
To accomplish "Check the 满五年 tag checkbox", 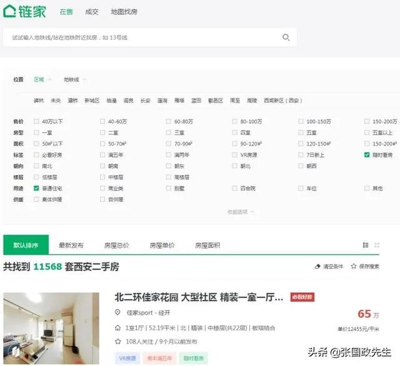I will 102,155.
